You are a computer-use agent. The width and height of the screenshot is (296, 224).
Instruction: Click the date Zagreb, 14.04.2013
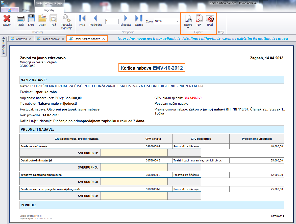click(266, 58)
